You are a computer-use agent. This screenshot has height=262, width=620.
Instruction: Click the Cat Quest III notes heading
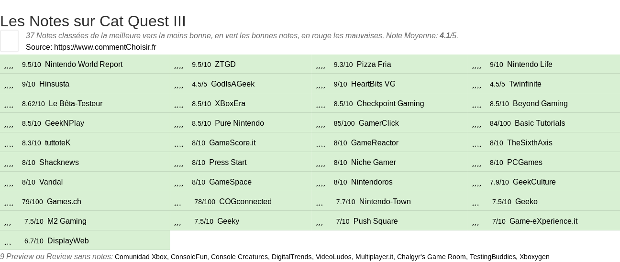point(93,21)
